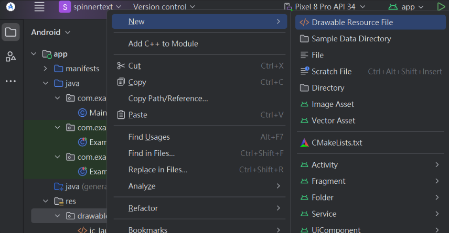The height and width of the screenshot is (233, 449).
Task: Click the spinnertext project badge icon
Action: (65, 7)
